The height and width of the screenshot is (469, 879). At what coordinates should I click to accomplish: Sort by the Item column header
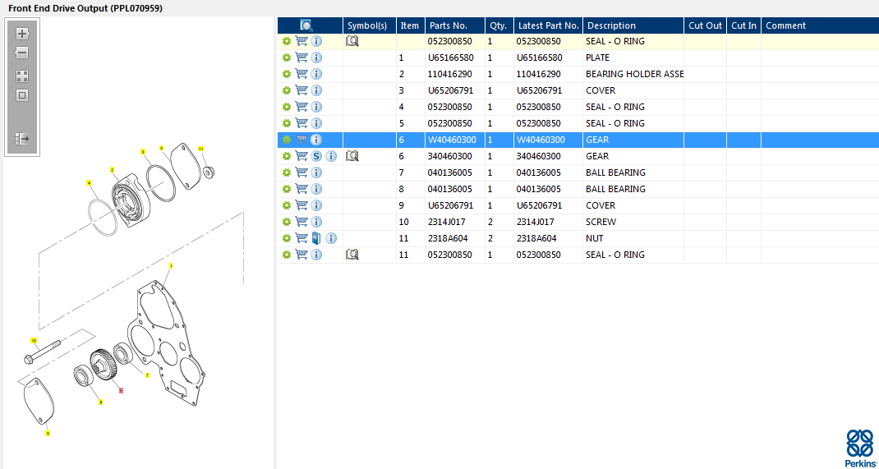(x=411, y=25)
